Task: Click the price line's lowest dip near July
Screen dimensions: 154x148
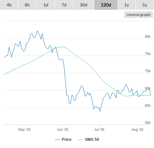Action: tap(100, 111)
